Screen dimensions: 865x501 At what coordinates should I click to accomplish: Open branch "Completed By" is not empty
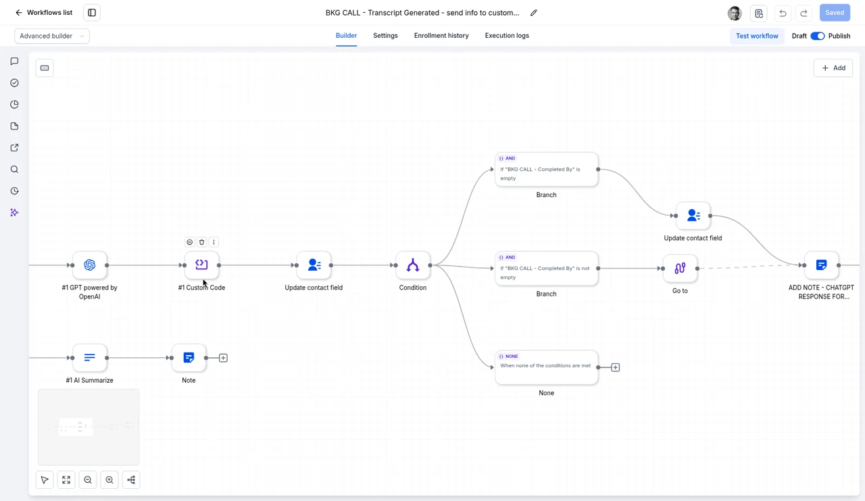(546, 269)
